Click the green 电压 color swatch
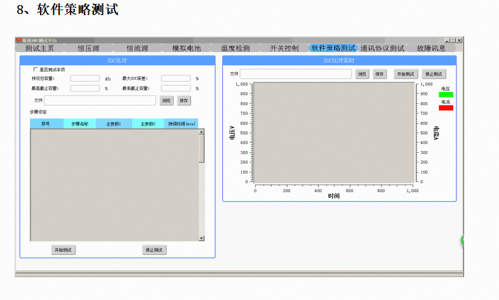The width and height of the screenshot is (499, 300). [x=446, y=95]
